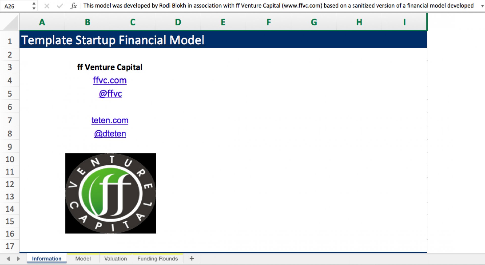Select row 17 header

[10, 246]
